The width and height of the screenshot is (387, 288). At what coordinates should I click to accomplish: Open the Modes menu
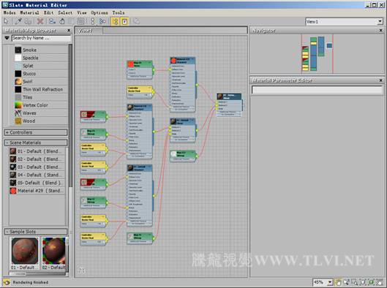[10, 12]
